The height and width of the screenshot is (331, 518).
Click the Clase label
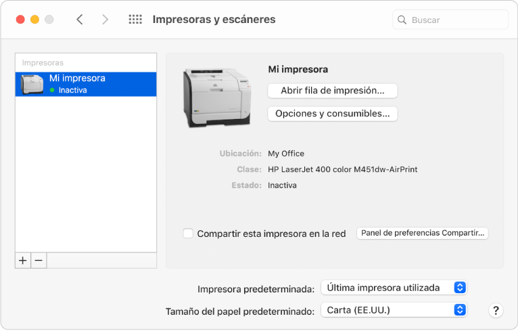pos(249,169)
